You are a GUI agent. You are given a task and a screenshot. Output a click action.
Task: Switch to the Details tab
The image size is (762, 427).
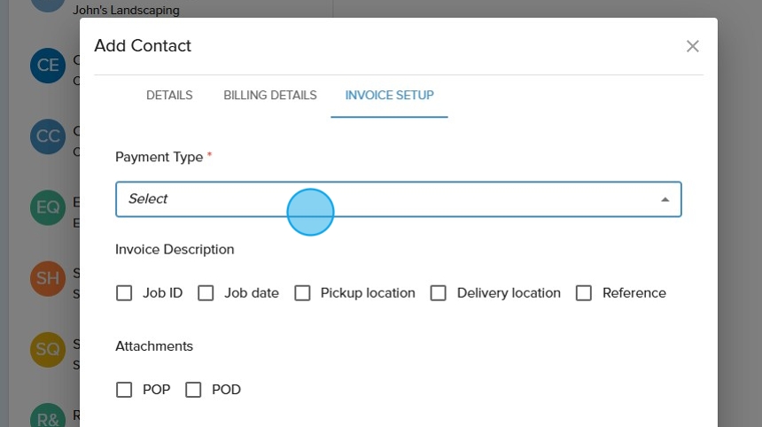[169, 95]
